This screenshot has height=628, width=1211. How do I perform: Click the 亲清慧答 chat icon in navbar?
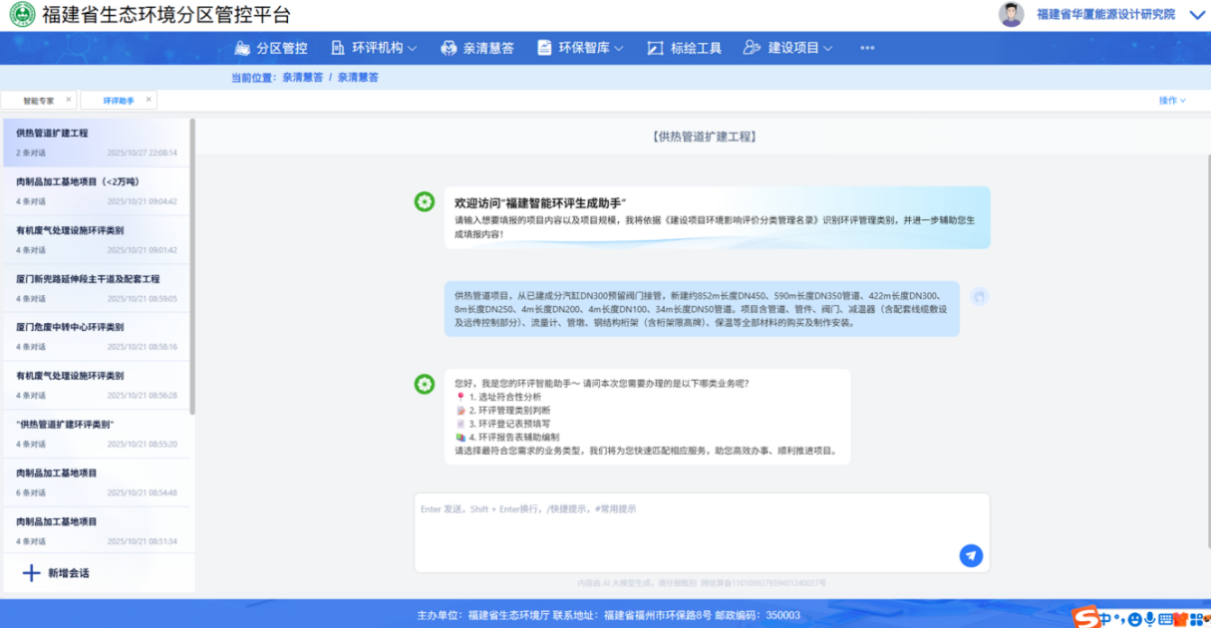[x=449, y=48]
